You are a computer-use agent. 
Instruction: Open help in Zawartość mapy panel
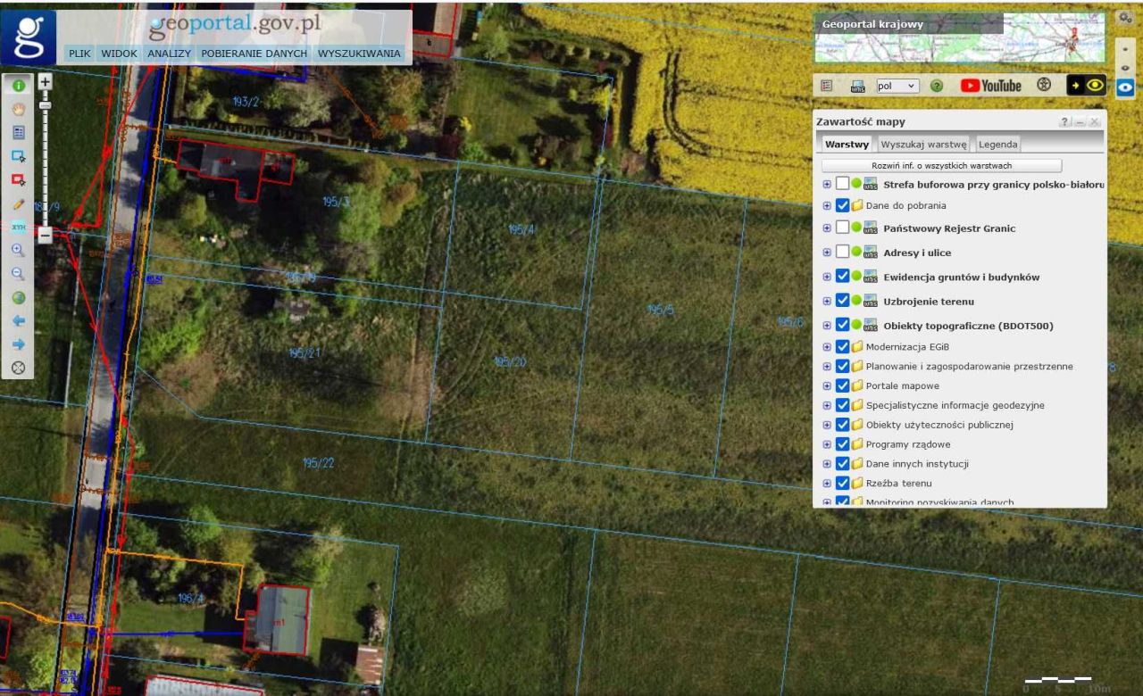tap(1064, 121)
